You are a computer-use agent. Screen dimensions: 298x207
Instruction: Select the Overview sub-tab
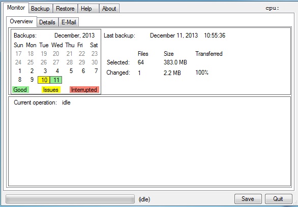21,21
